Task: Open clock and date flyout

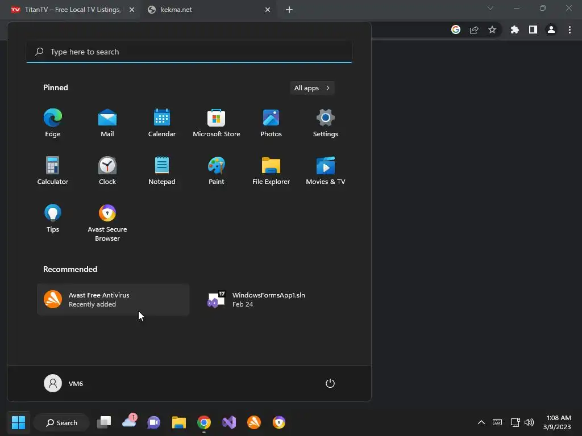Action: coord(558,422)
